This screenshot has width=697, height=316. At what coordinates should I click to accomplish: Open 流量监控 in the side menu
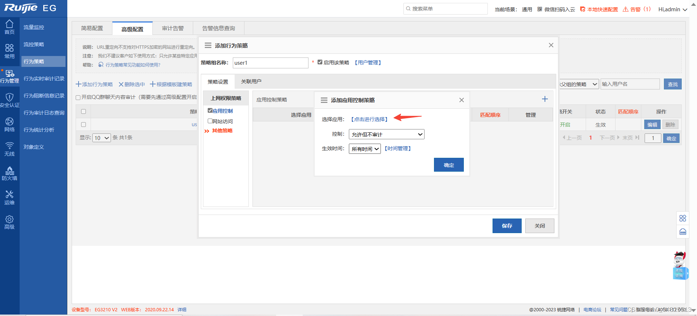point(34,27)
